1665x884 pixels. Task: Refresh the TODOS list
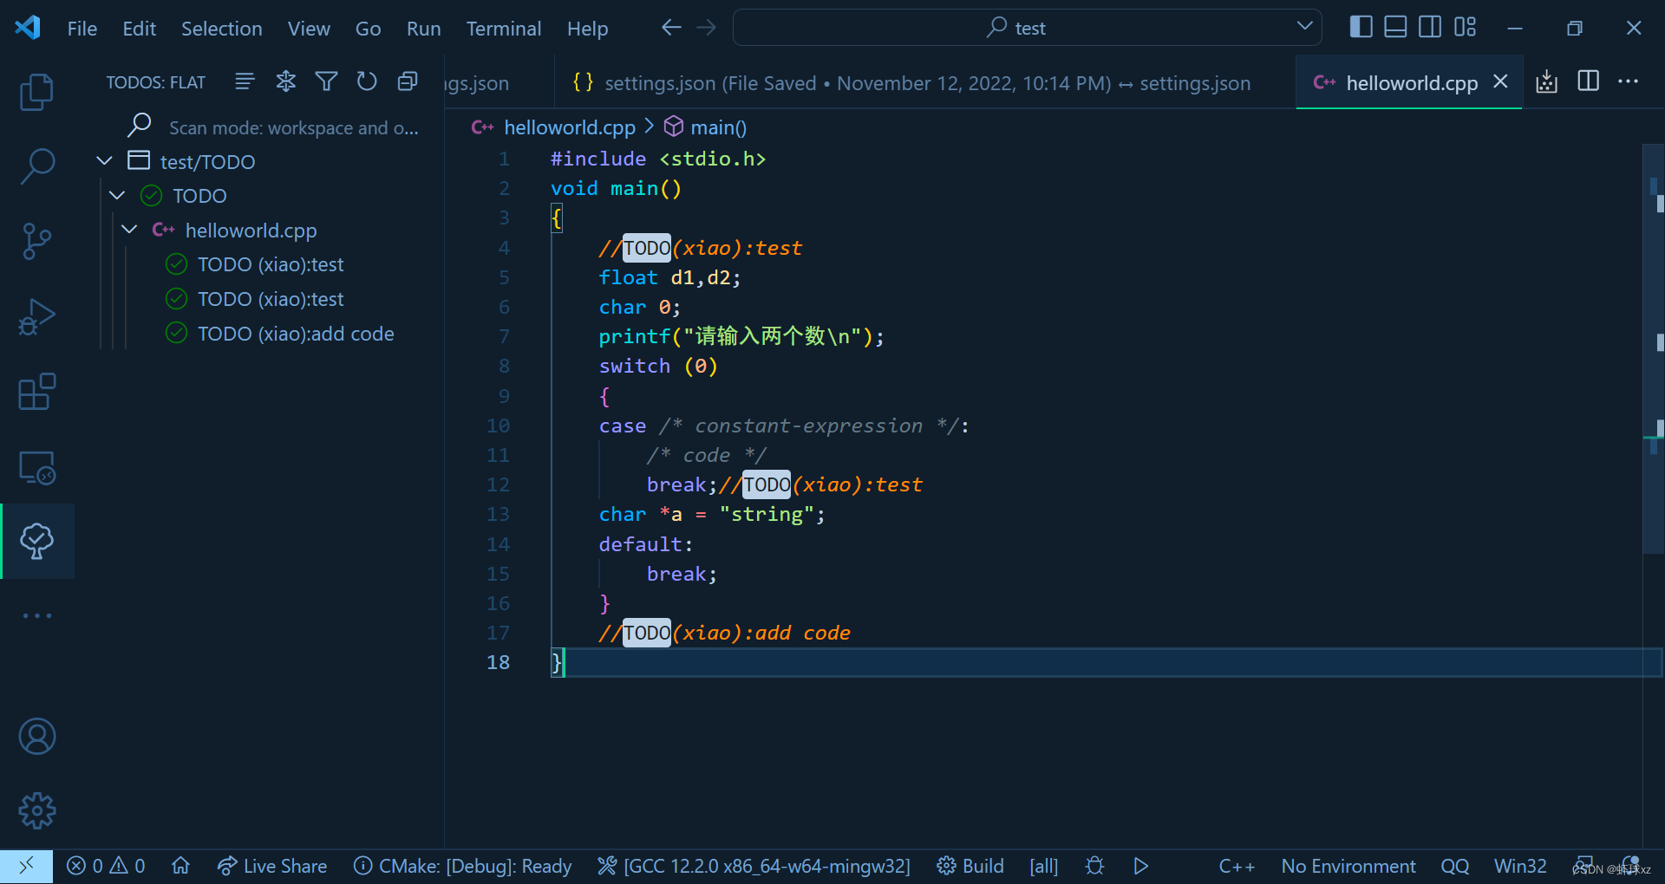coord(367,81)
